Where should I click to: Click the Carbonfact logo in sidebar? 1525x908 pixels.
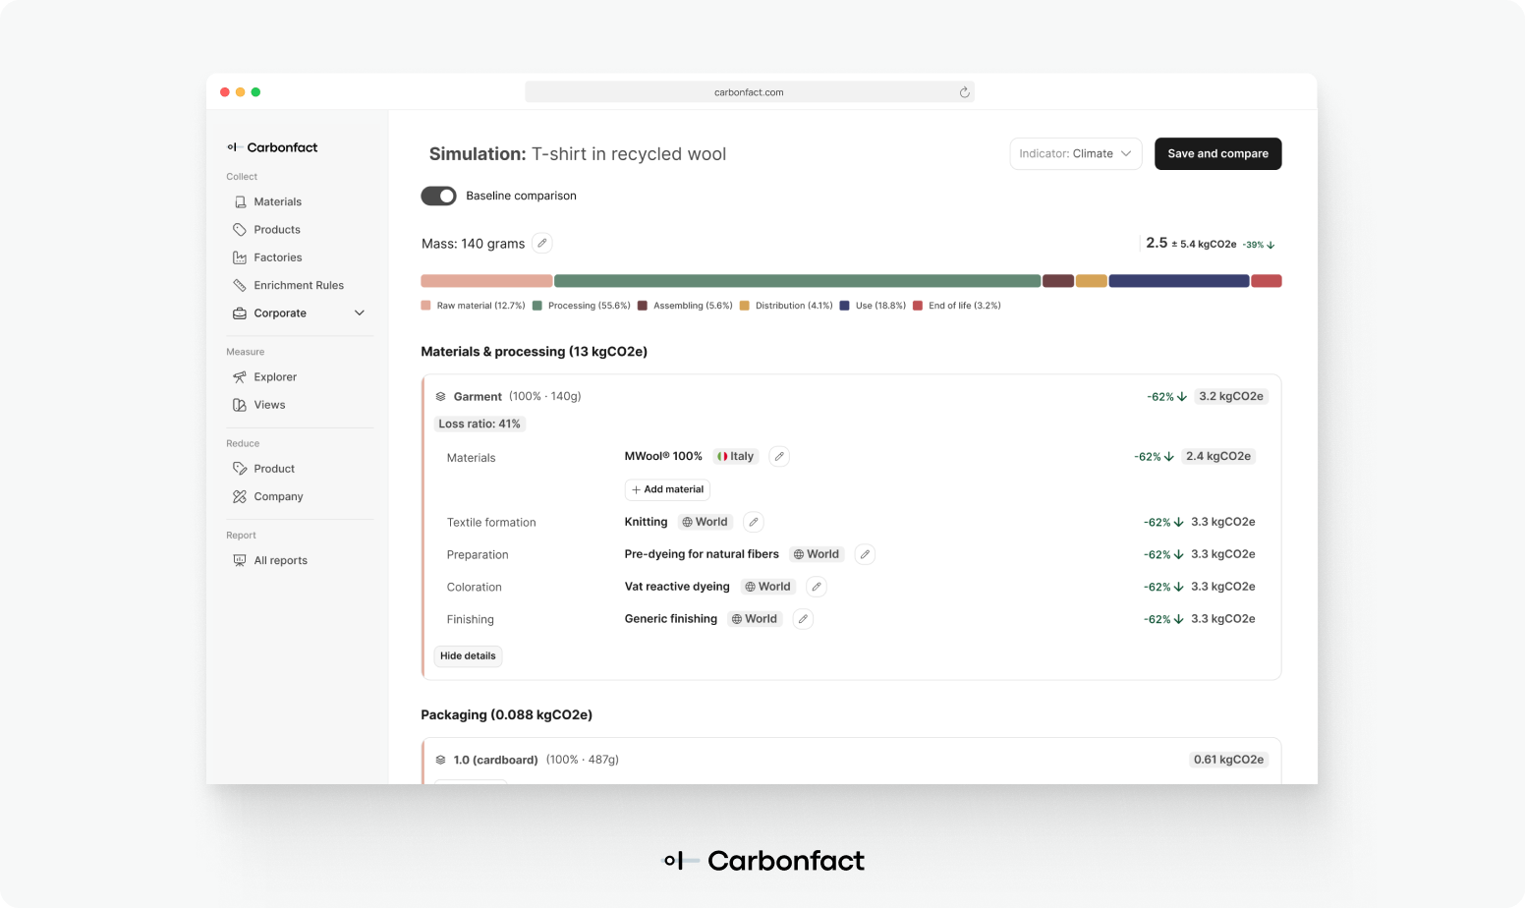pyautogui.click(x=272, y=147)
